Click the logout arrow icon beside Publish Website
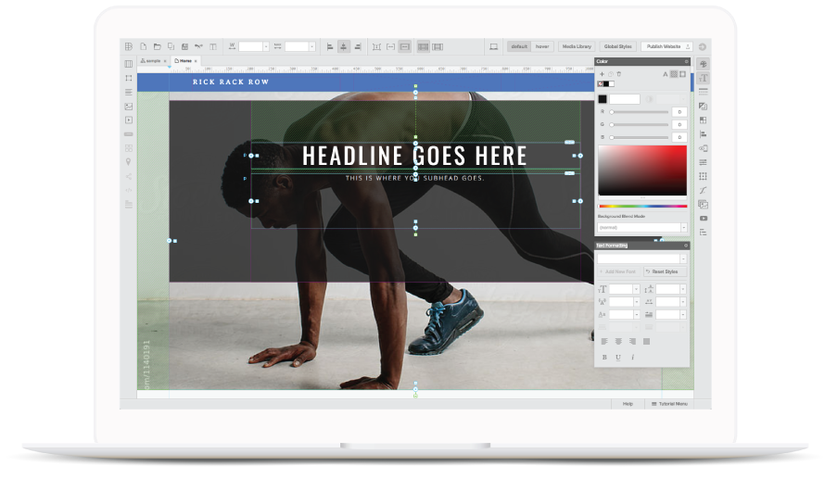Screen dimensions: 825x479 coord(702,47)
